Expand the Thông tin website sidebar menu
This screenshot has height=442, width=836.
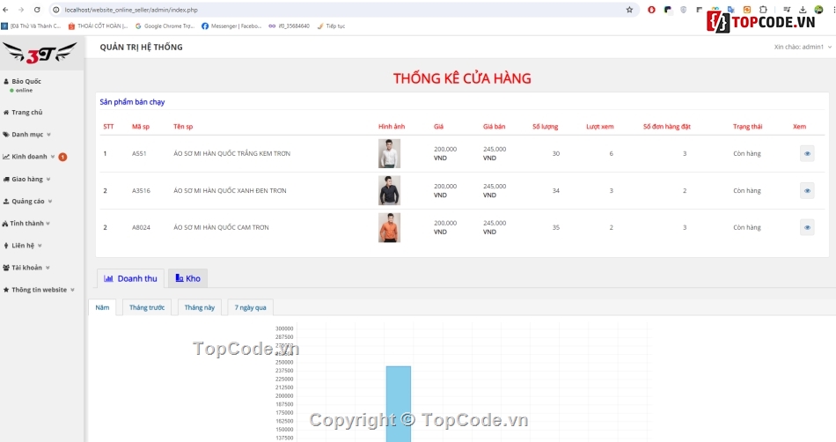pyautogui.click(x=39, y=290)
